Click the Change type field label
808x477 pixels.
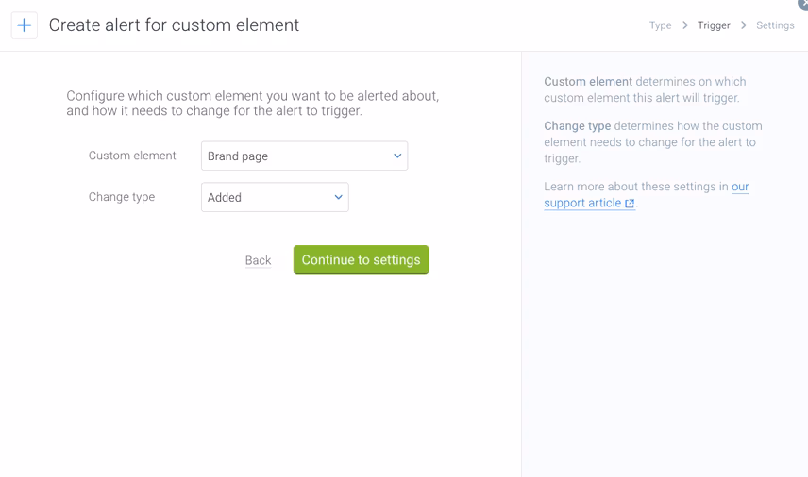tap(122, 198)
